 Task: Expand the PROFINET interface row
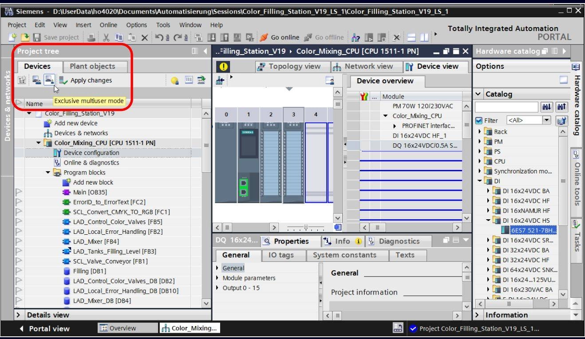pyautogui.click(x=395, y=126)
